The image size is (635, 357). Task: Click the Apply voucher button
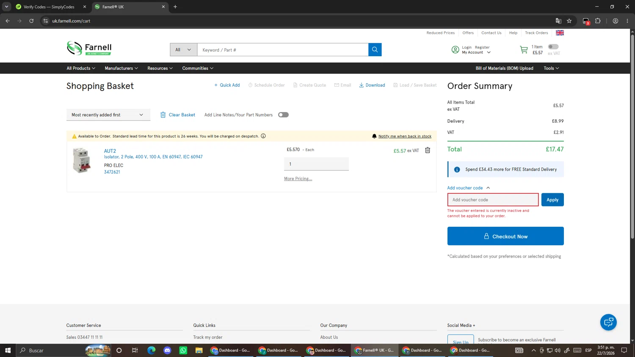[x=552, y=200]
